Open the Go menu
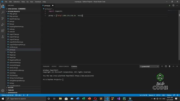Image resolution: width=180 pixels, height=101 pixels. tap(28, 2)
